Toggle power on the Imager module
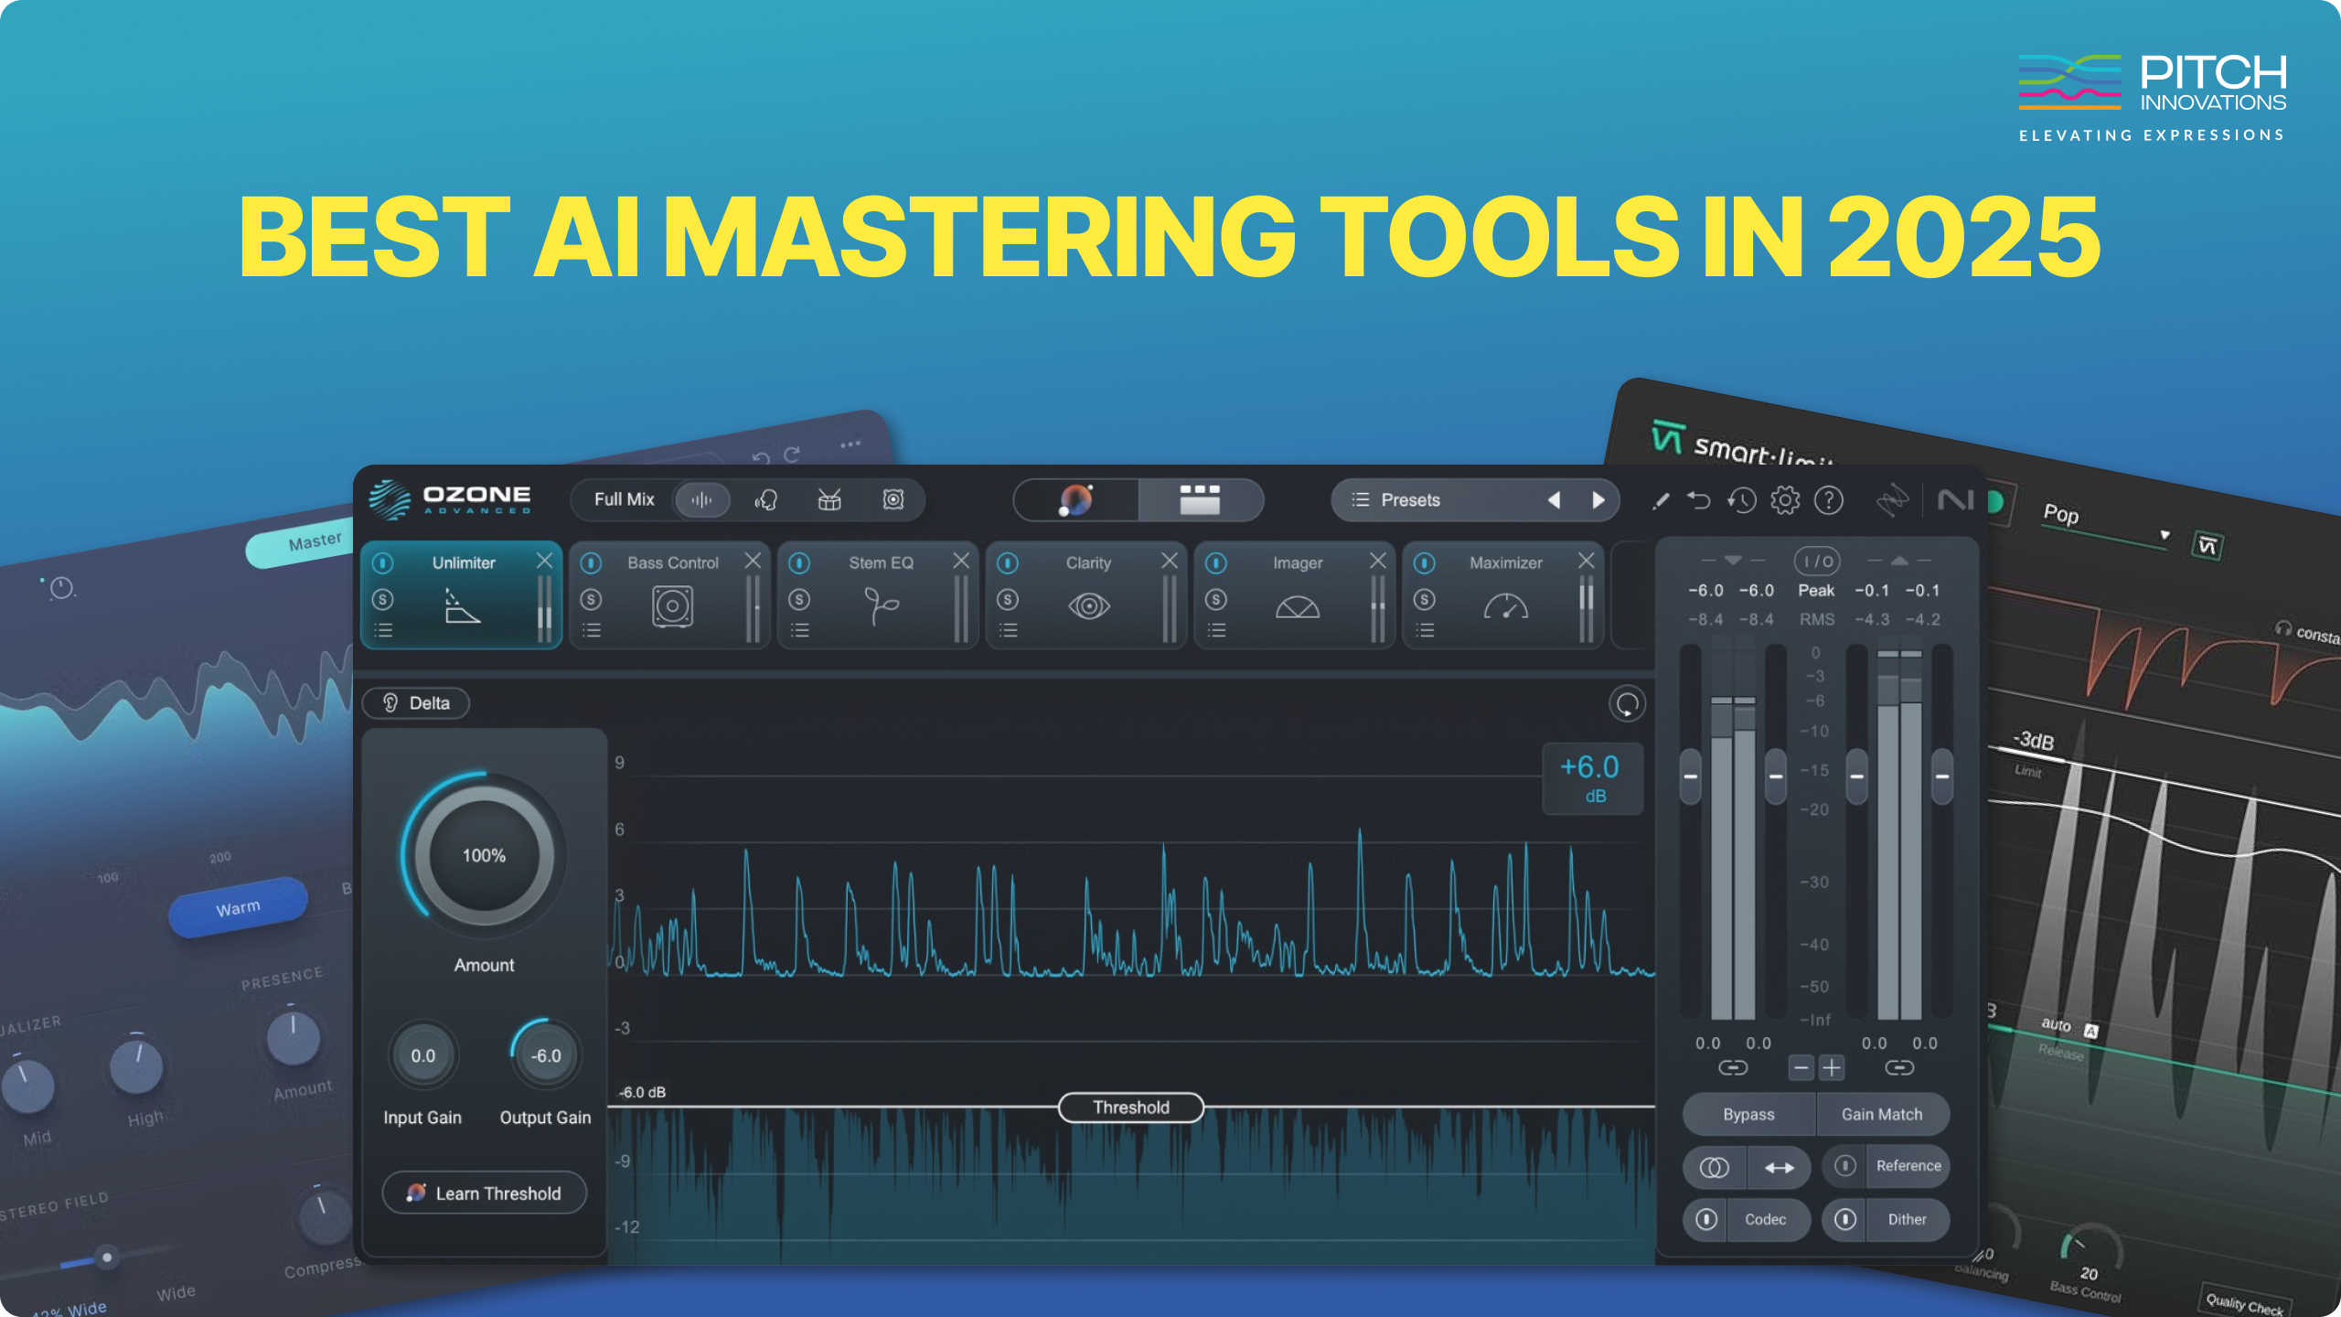Viewport: 2341px width, 1317px height. (1216, 562)
